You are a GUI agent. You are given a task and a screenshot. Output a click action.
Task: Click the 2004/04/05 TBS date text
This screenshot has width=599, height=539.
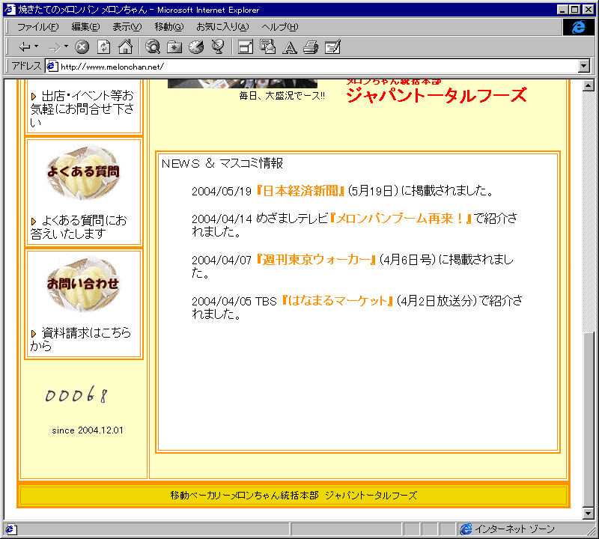[x=234, y=301]
